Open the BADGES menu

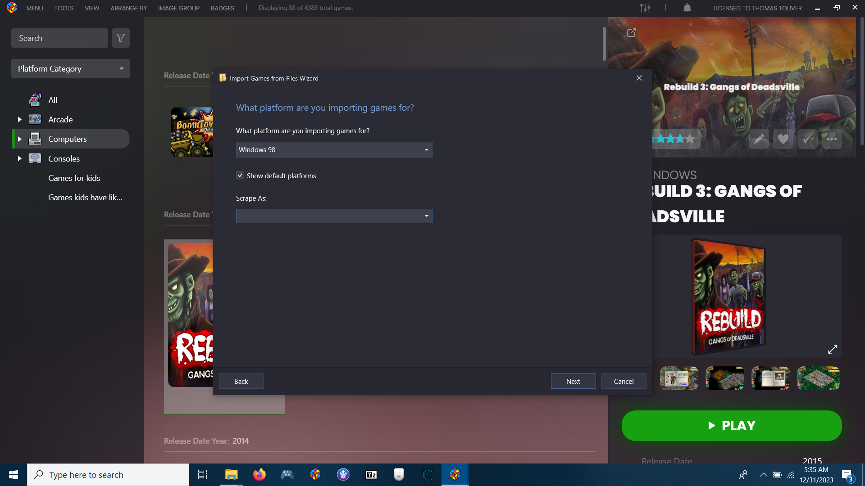tap(223, 8)
